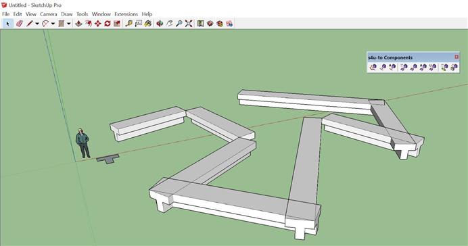Image resolution: width=468 pixels, height=246 pixels.
Task: Open the Extensions menu
Action: tap(126, 14)
